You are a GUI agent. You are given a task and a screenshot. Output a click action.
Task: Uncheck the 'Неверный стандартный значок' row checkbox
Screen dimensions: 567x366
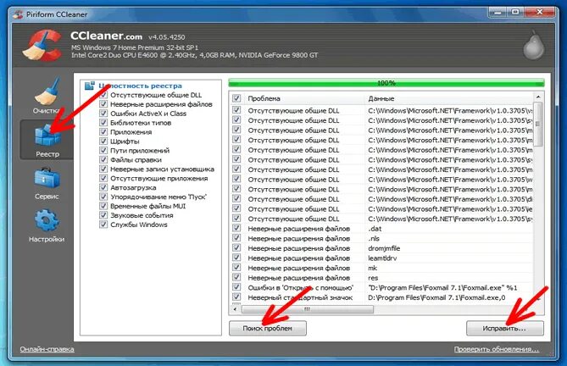(x=236, y=297)
